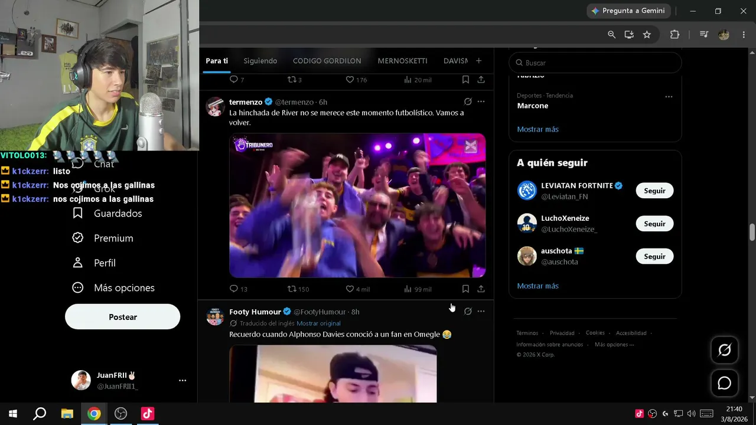This screenshot has width=756, height=425.
Task: Open the volume control in system tray
Action: tap(691, 414)
